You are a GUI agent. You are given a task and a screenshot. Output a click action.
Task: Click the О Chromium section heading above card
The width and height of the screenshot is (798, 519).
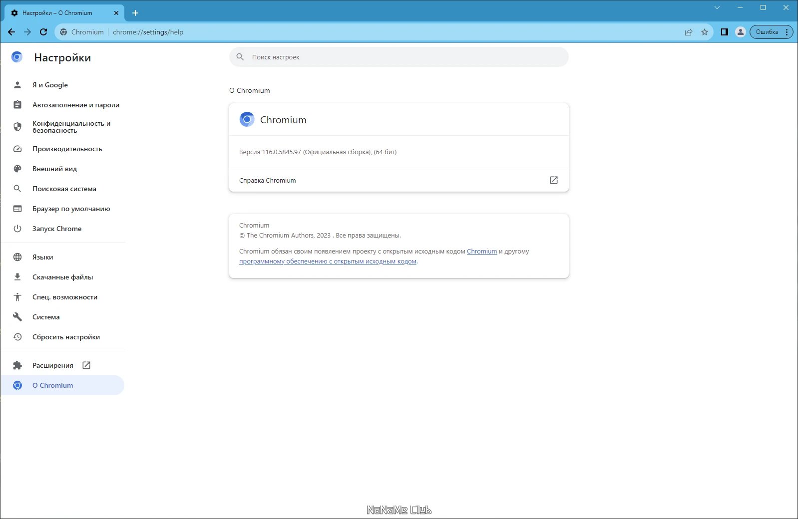coord(250,90)
